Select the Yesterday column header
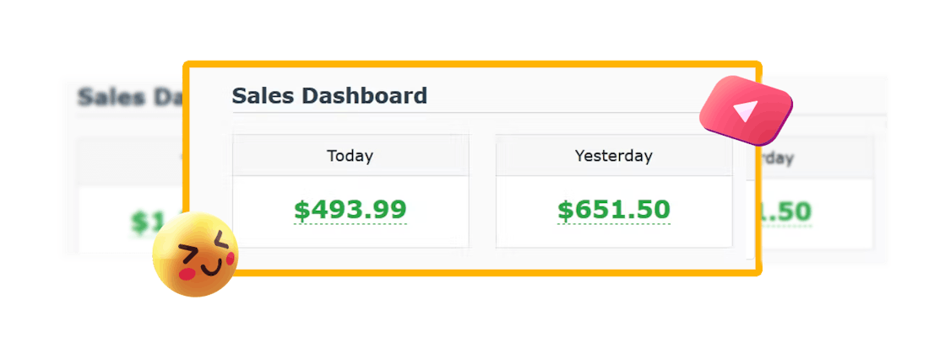Screen dimensions: 945x337 [x=613, y=156]
